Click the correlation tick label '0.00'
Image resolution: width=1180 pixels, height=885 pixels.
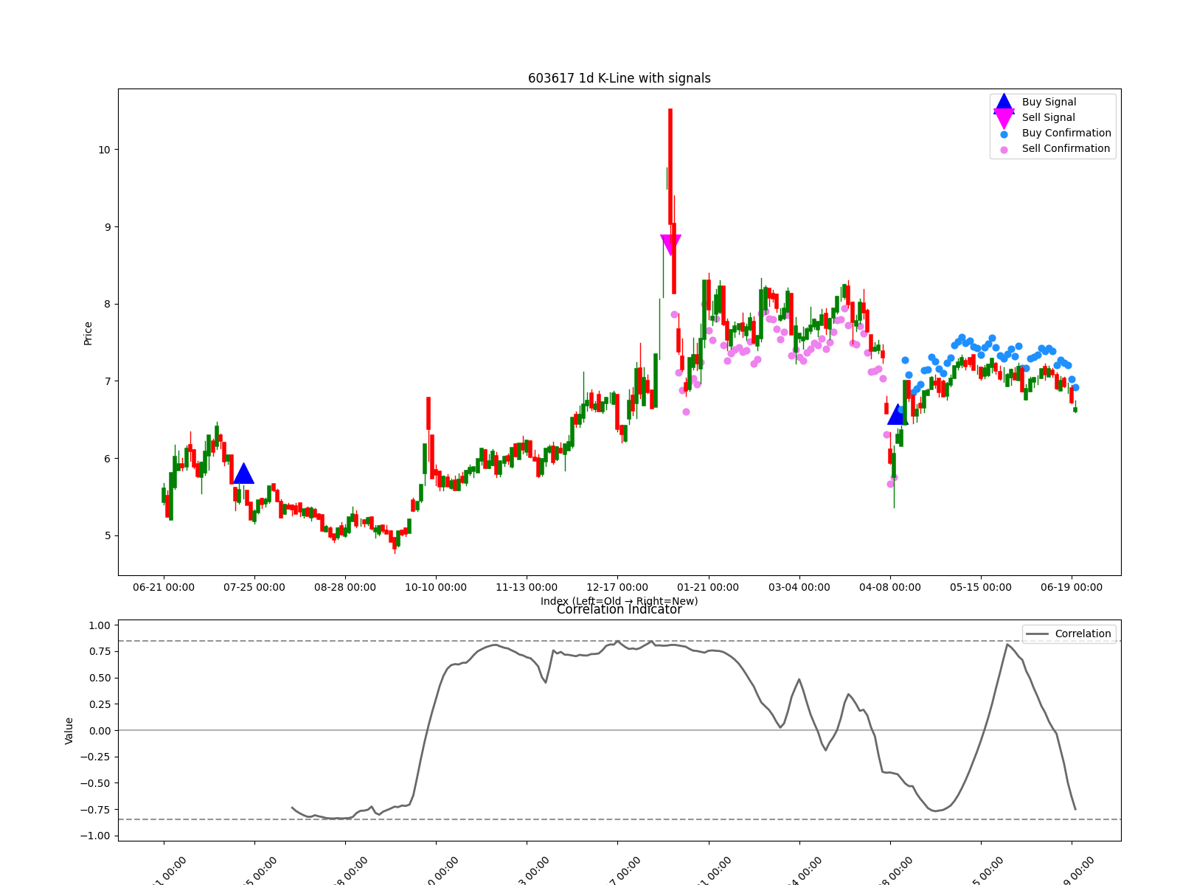tap(99, 731)
